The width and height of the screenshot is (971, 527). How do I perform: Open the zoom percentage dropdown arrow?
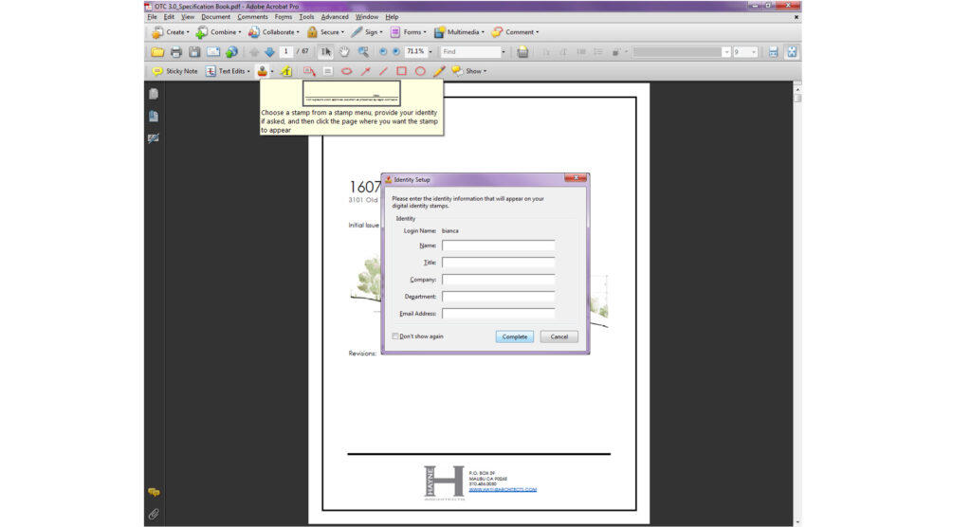click(x=431, y=52)
